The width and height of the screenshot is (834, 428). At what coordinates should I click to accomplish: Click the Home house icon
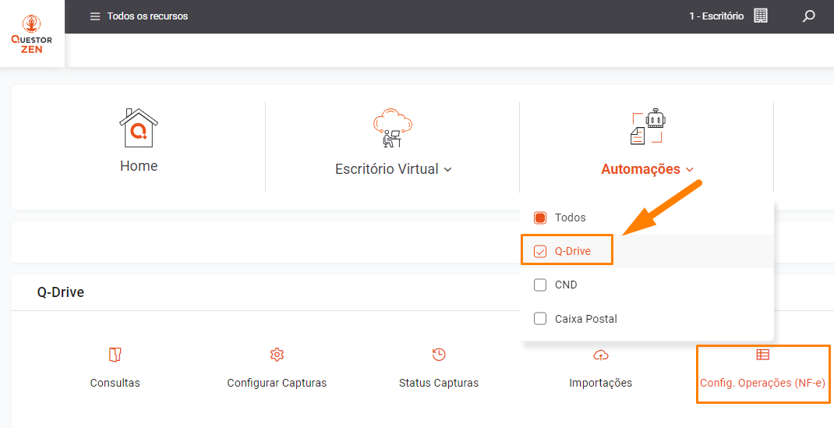(x=138, y=128)
